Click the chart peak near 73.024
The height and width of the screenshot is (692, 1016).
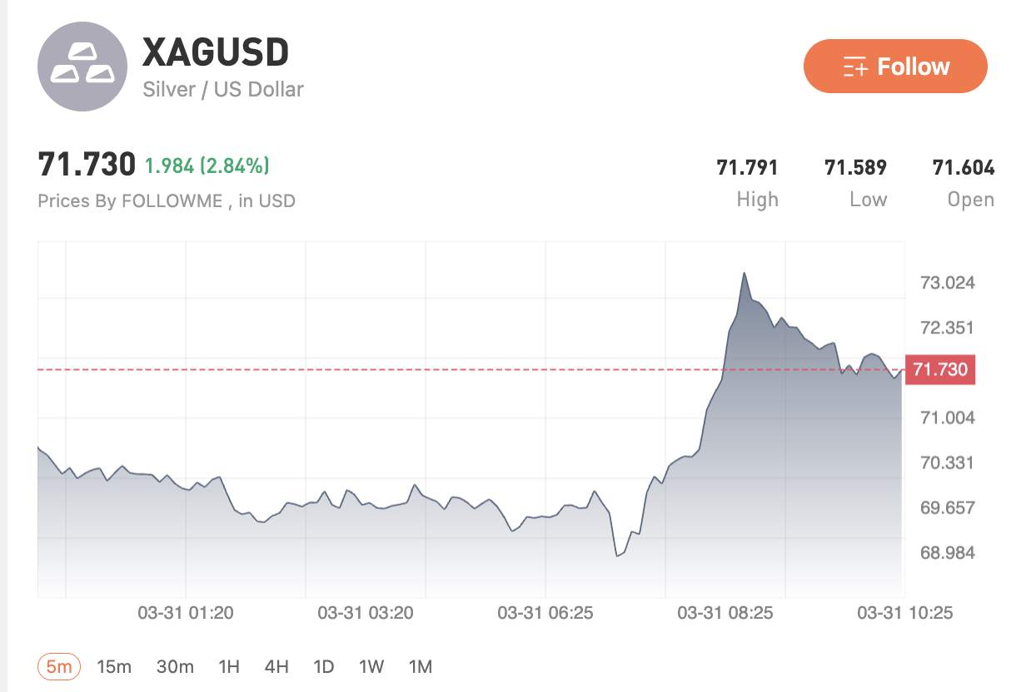click(744, 274)
